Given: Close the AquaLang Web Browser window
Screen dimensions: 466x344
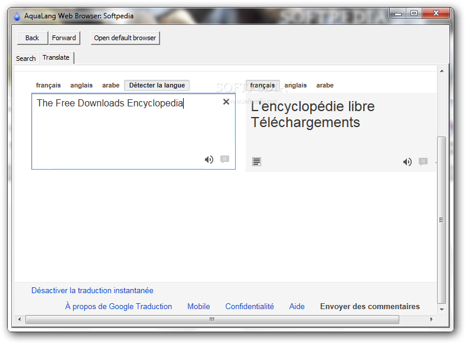Looking at the screenshot, I should 436,13.
